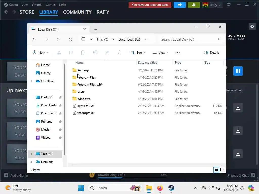Click the Paste icon in Explorer toolbar

tap(83, 53)
